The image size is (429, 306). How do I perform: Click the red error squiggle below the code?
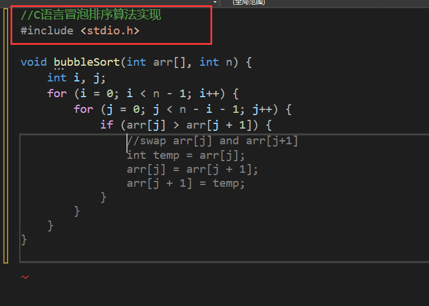pos(24,277)
